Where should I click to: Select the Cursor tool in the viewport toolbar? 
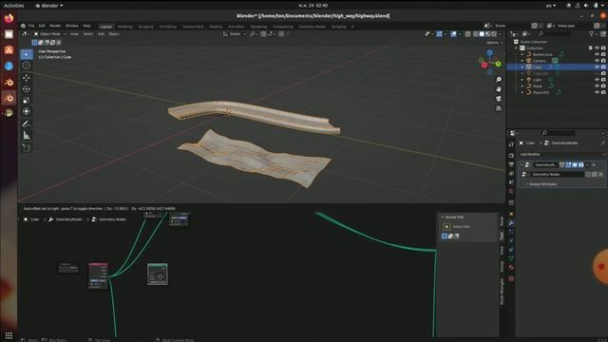(x=27, y=66)
